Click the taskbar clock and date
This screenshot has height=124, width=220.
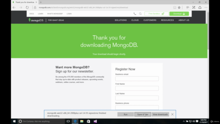pos(203,121)
